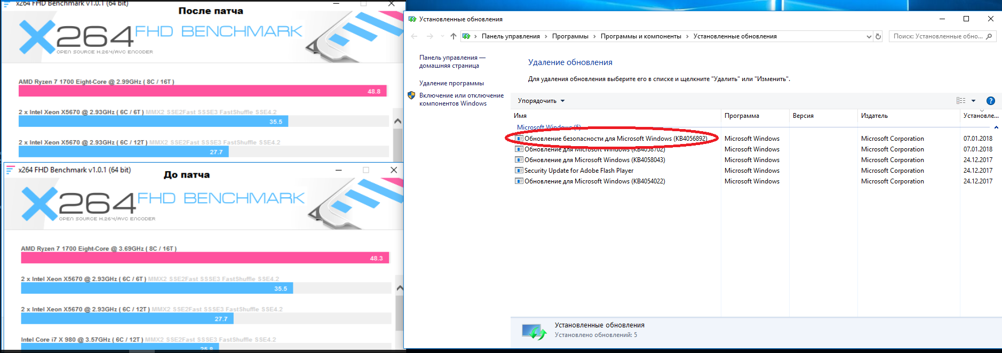Viewport: 1002px width, 353px height.
Task: Close the bottom x264 Benchmark window
Action: pyautogui.click(x=394, y=170)
